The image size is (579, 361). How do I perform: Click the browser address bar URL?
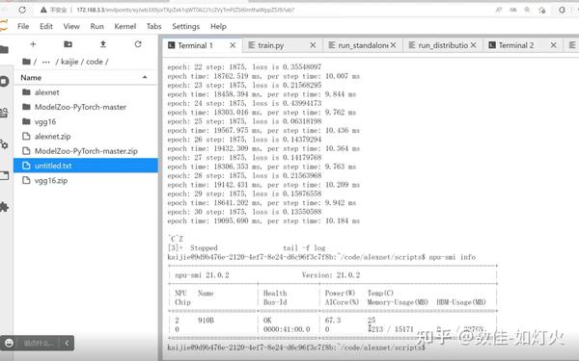coord(185,10)
